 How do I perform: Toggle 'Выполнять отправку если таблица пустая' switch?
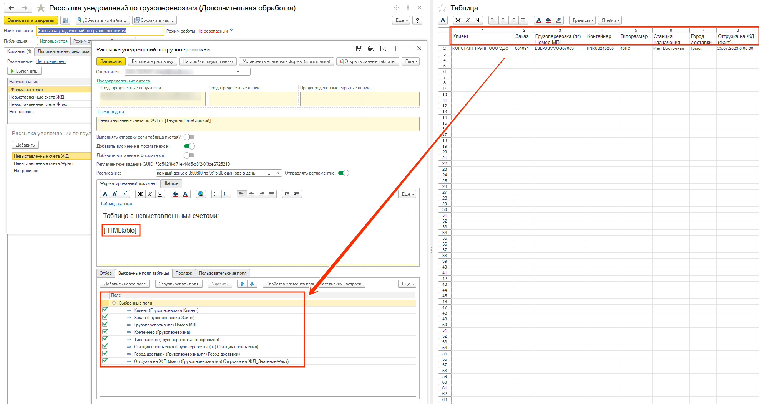point(189,137)
